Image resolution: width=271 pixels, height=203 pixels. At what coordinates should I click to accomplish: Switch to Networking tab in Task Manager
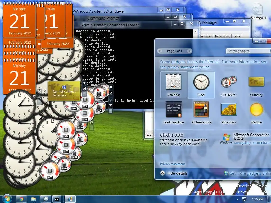[x=222, y=36]
